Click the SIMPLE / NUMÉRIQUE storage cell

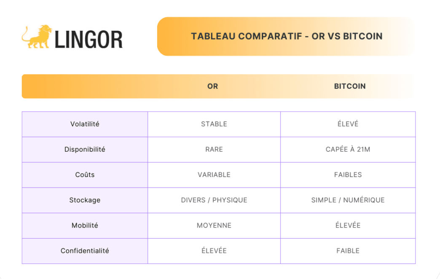click(x=348, y=200)
